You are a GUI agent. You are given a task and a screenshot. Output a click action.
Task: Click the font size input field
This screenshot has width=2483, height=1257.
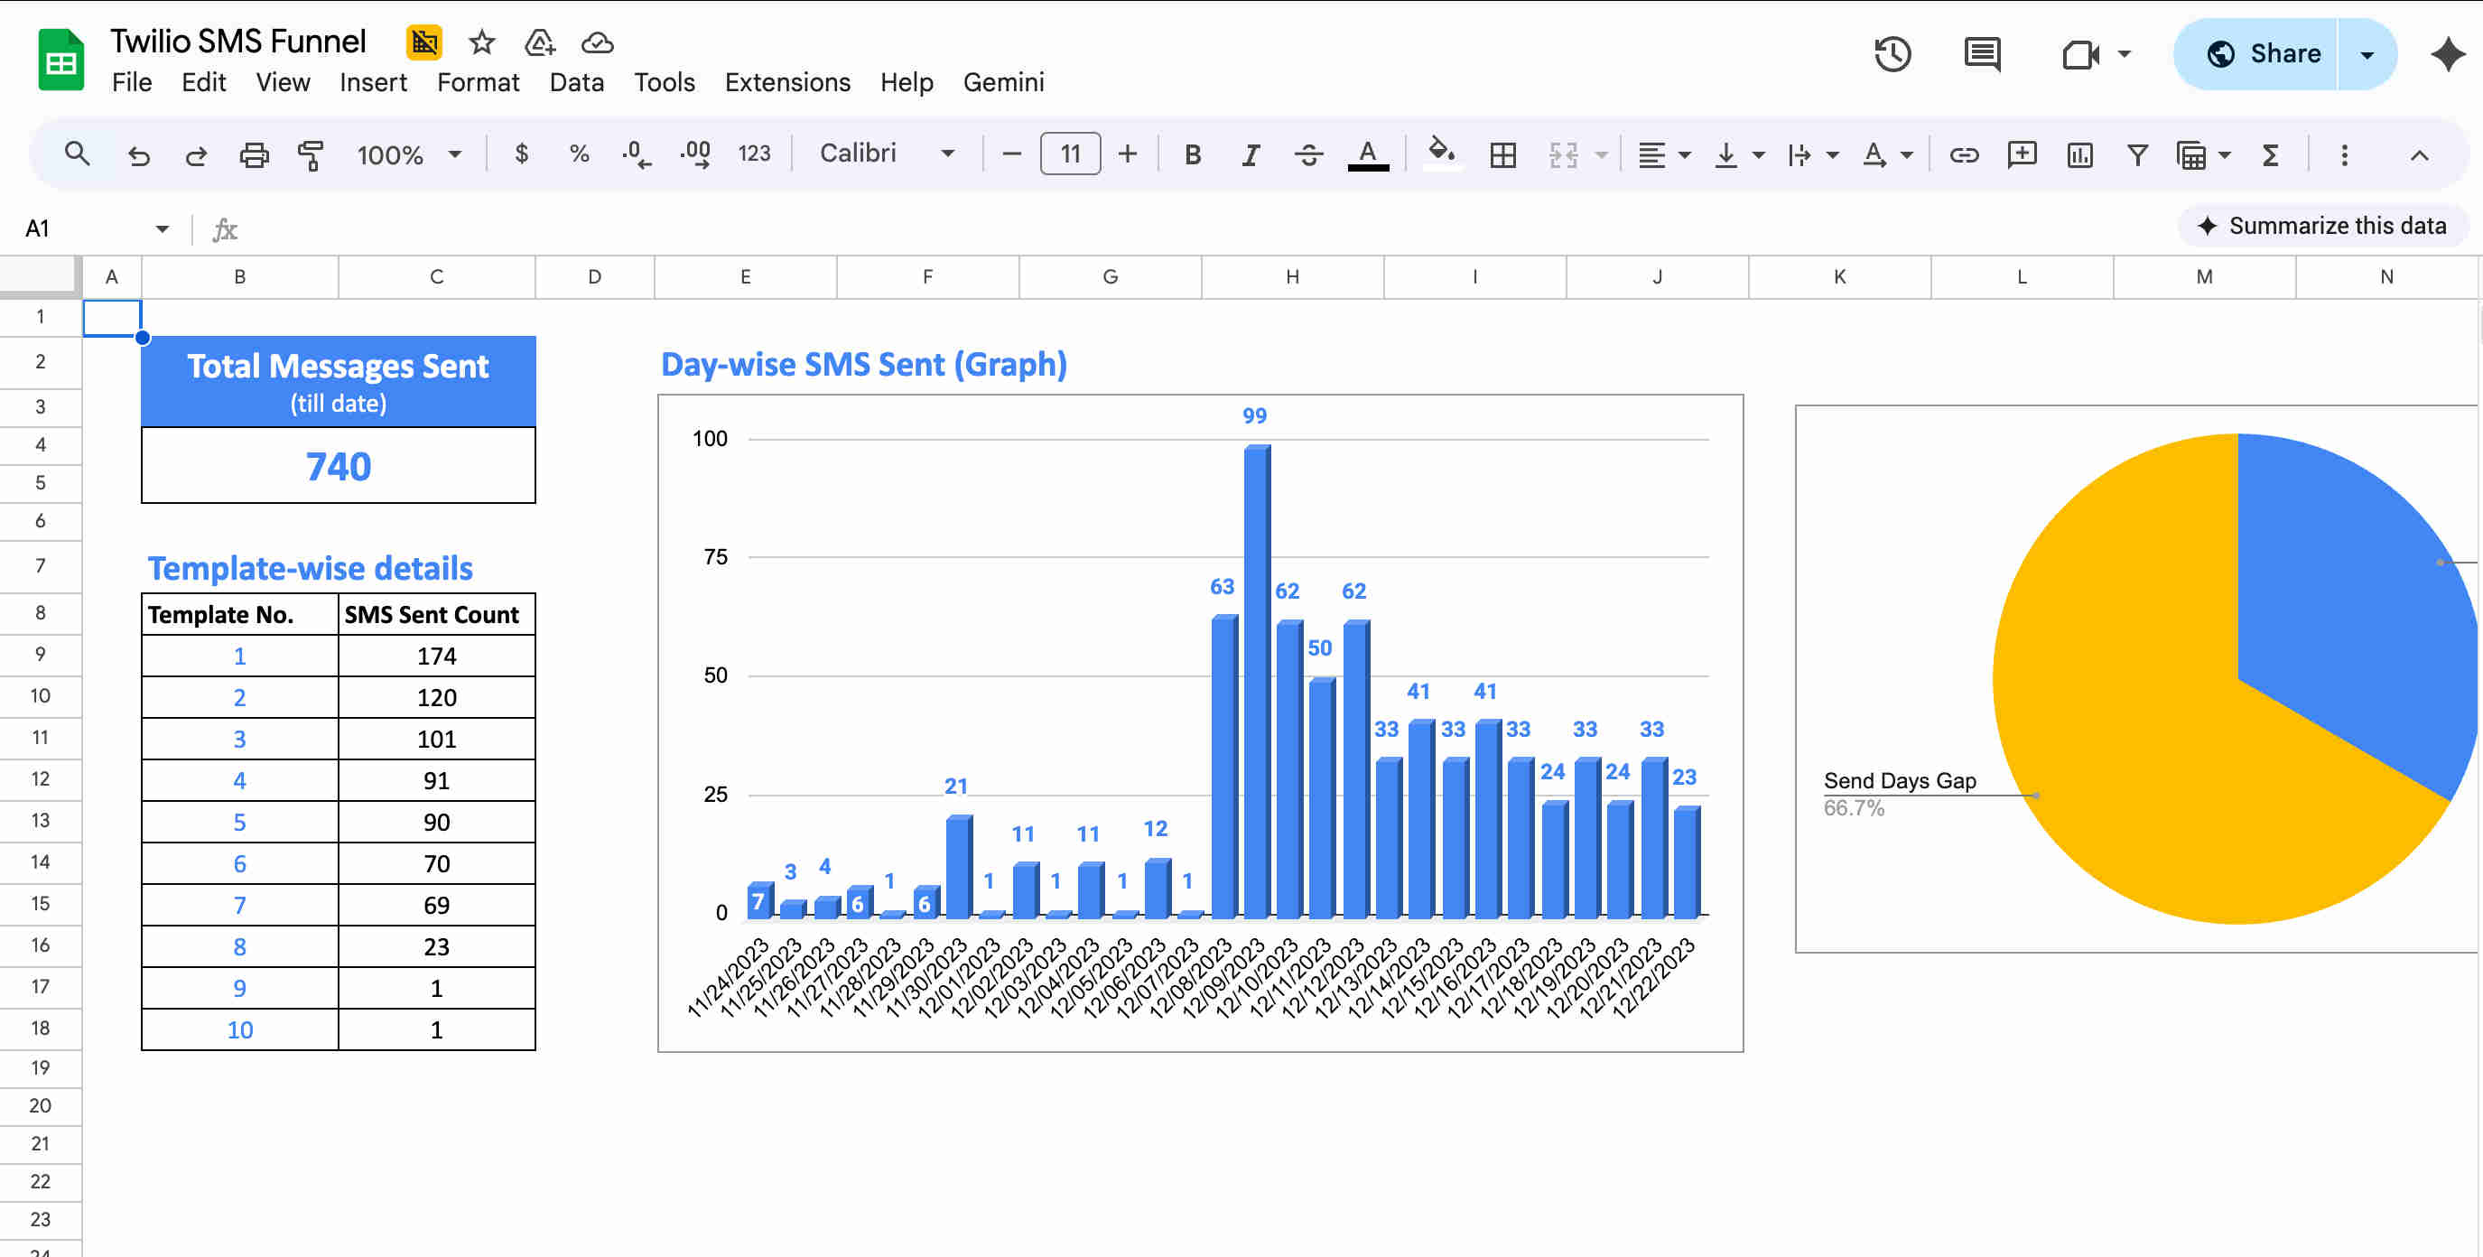pos(1070,154)
